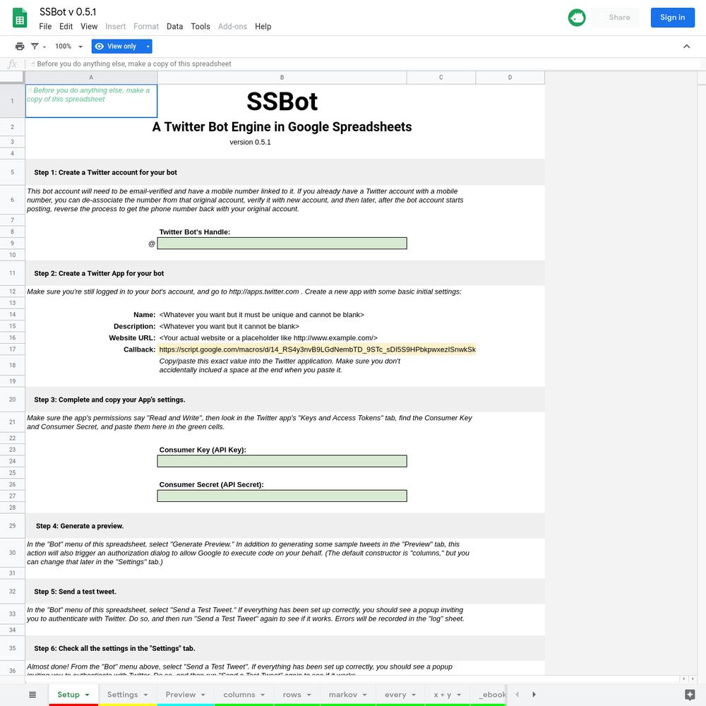The width and height of the screenshot is (706, 706).
Task: Open the Preview tab dropdown arrow
Action: 203,695
